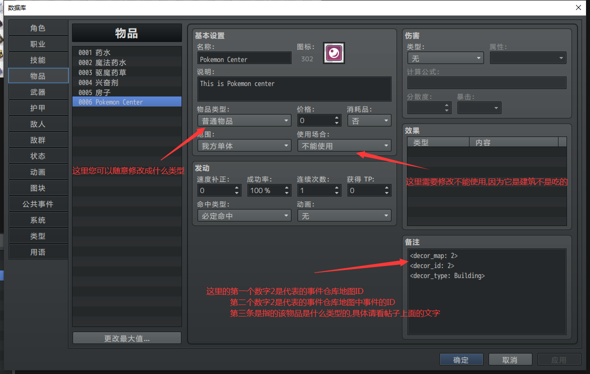Open the 状态 tab
The image size is (590, 374).
[38, 156]
